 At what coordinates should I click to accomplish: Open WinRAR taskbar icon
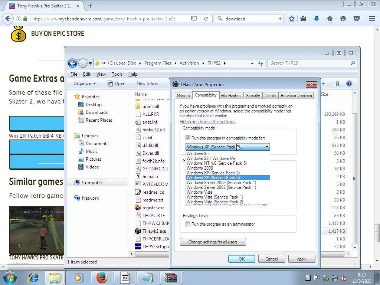tap(171, 278)
